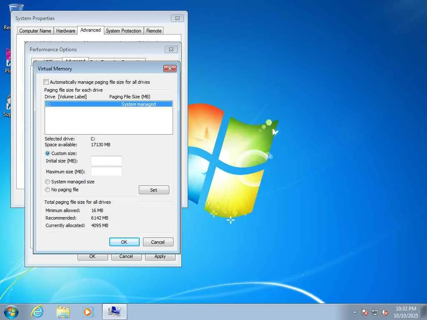Open the Start menu orb
Image resolution: width=427 pixels, height=320 pixels.
tap(11, 312)
